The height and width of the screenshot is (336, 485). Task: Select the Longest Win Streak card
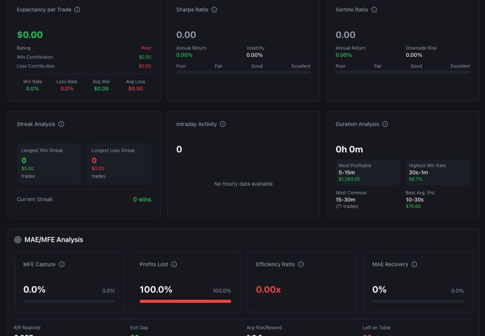[49, 163]
